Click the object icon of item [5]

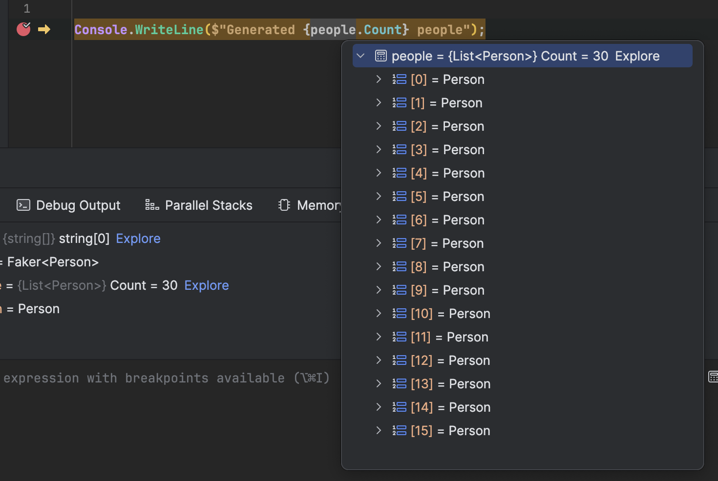coord(399,197)
